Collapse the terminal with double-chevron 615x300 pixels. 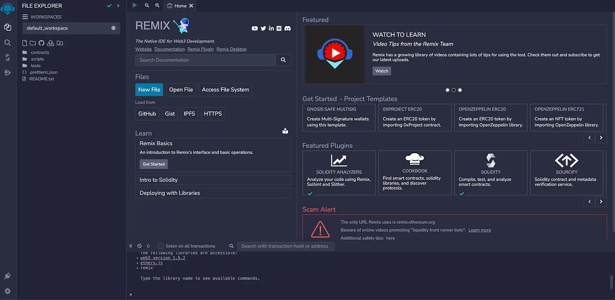[x=131, y=246]
